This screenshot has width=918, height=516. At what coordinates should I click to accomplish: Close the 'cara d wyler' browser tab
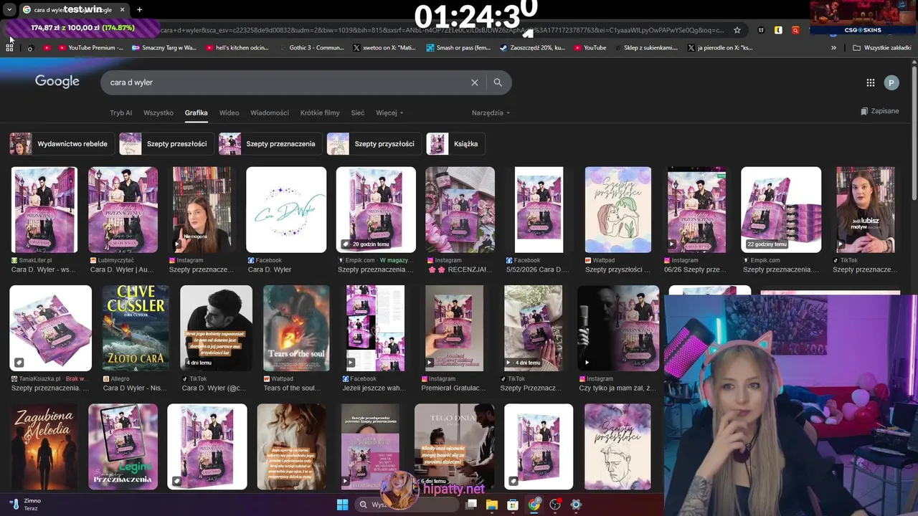122,10
